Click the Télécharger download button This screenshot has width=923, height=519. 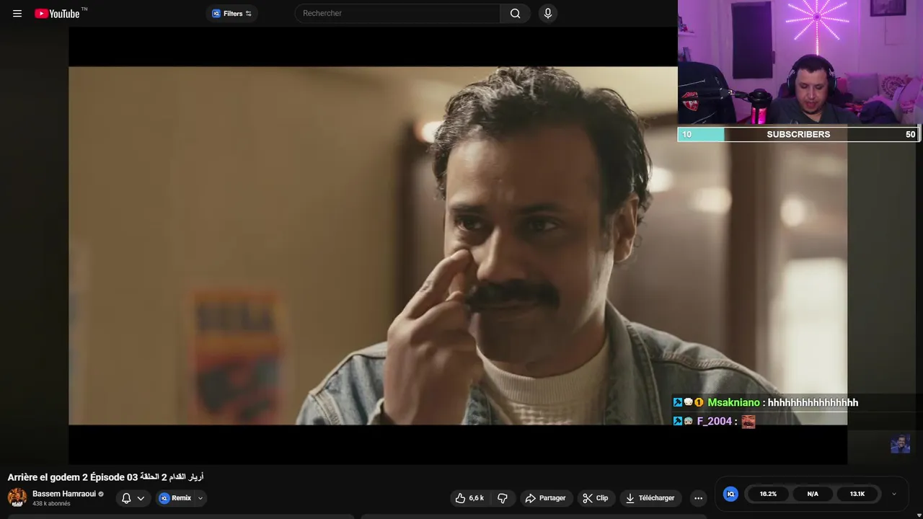(650, 498)
